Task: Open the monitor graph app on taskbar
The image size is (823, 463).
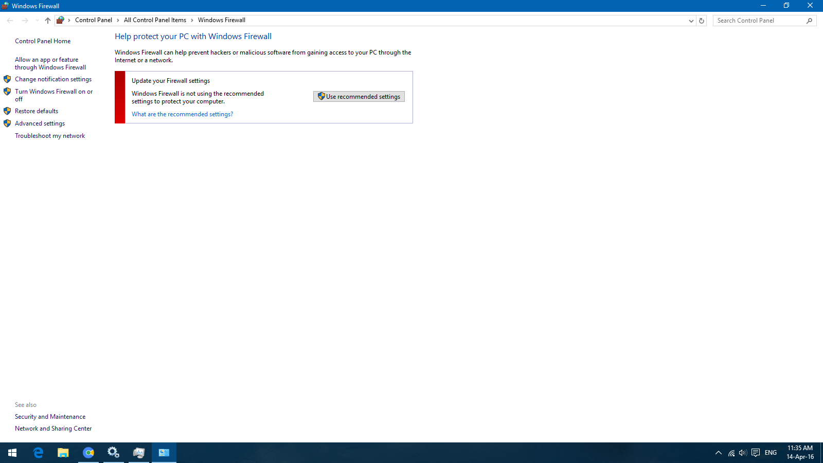Action: pyautogui.click(x=139, y=453)
